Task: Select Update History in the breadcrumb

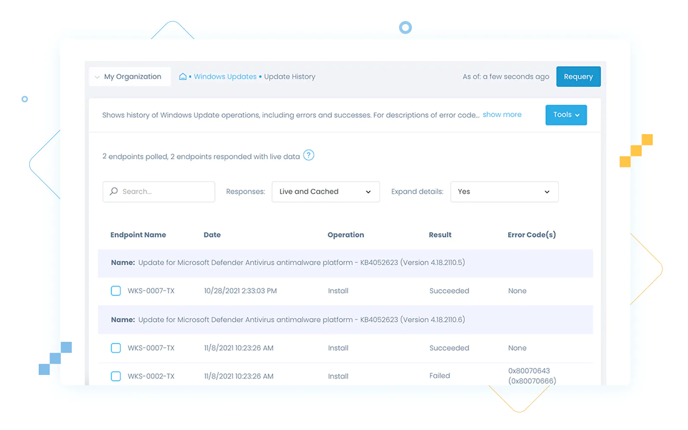Action: (x=289, y=76)
